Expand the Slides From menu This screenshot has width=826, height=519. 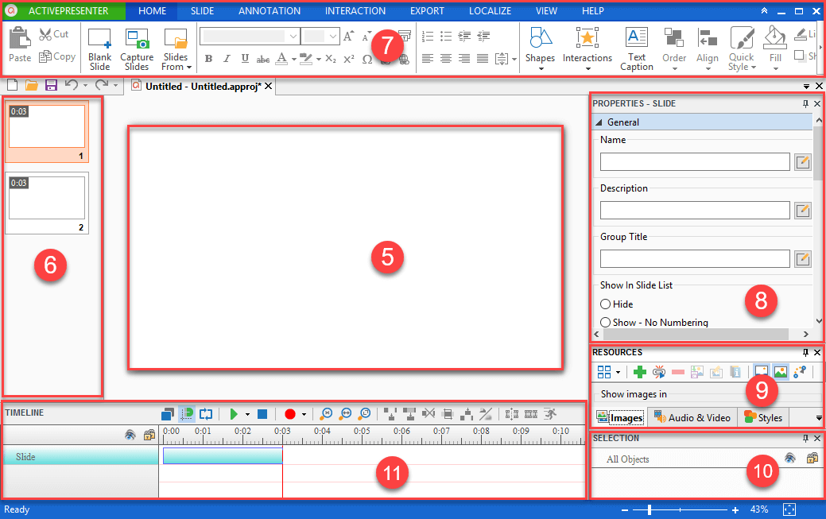[176, 48]
